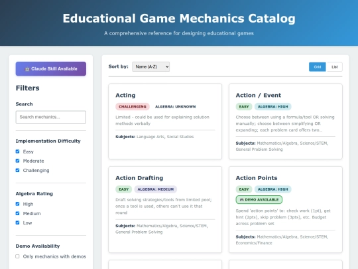
Task: Open the Action / Event card title
Action: 259,95
